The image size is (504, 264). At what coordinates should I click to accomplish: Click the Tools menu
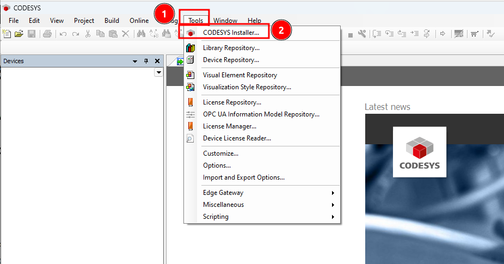tap(195, 21)
